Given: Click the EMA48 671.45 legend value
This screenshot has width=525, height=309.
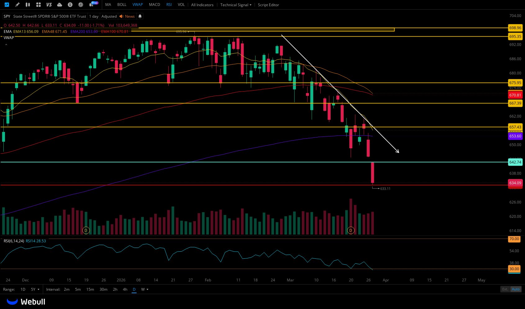Looking at the screenshot, I should pos(54,31).
